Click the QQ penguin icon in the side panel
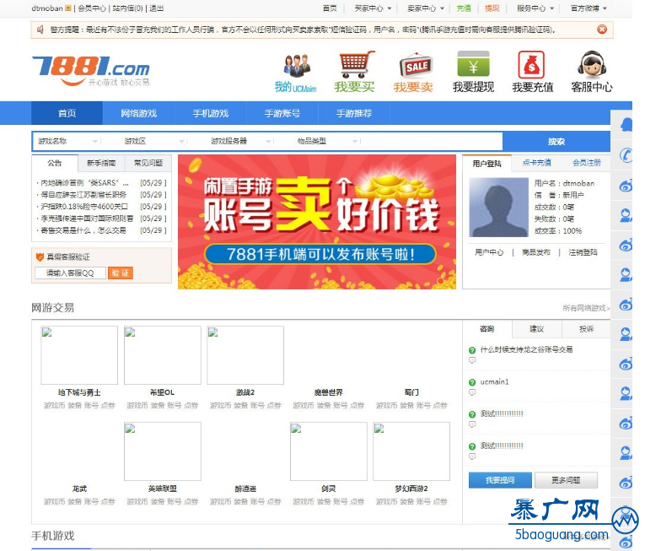The height and width of the screenshot is (551, 645). 626,124
